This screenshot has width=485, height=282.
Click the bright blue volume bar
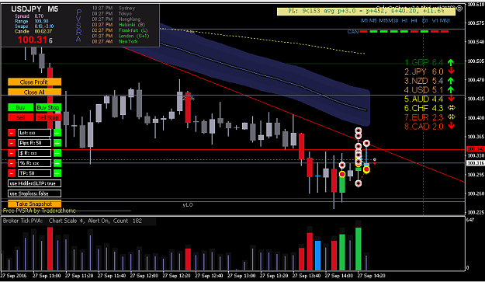coord(317,256)
